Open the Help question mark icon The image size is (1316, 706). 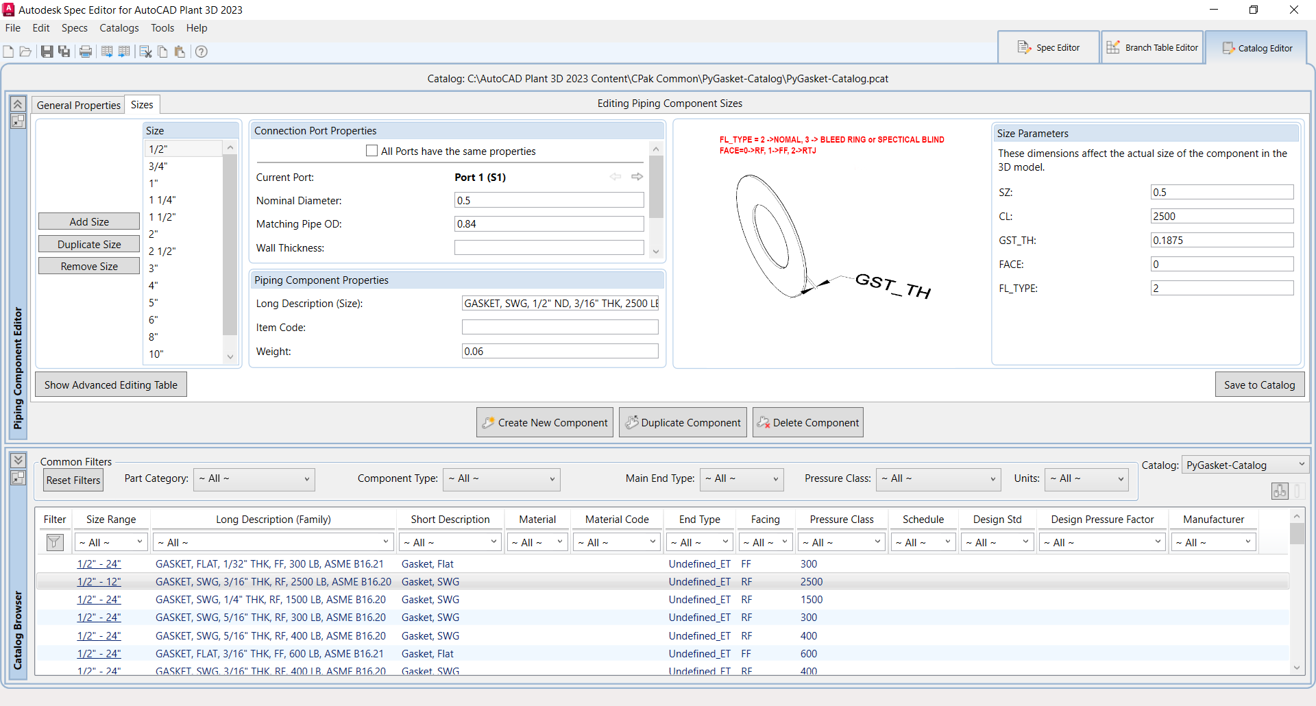pos(201,51)
